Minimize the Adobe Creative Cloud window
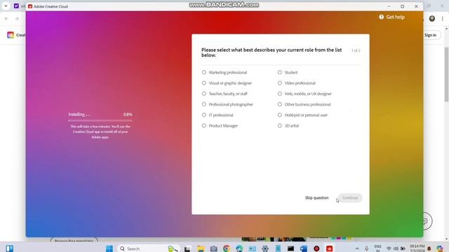The width and height of the screenshot is (449, 252). click(x=389, y=6)
